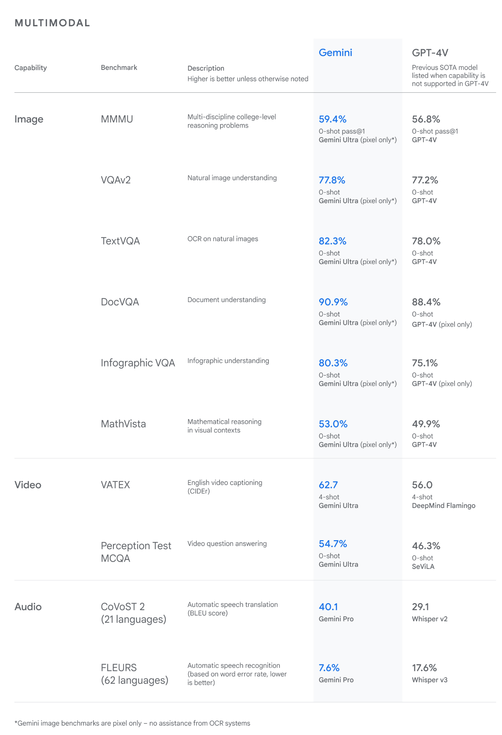Click the Audio capability label
Screen dimensions: 502x735
coord(28,607)
